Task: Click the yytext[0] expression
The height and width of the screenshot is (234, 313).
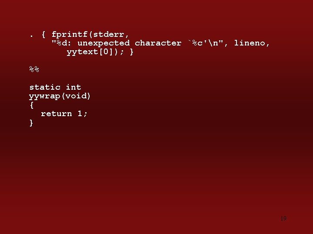Action: pyautogui.click(x=90, y=52)
